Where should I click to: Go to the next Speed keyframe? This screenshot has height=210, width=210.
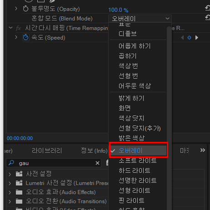197,37
